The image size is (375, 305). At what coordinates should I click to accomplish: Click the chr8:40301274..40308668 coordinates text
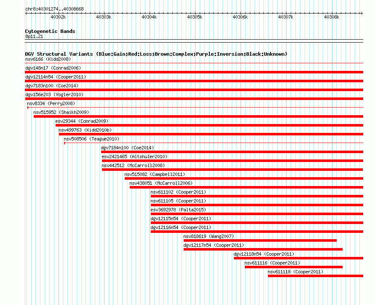pos(54,9)
